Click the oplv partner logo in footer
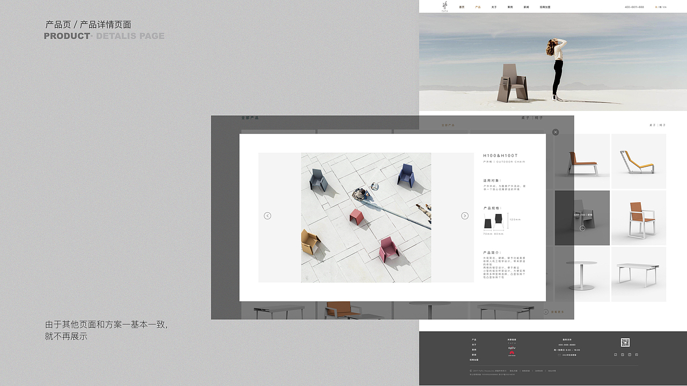The width and height of the screenshot is (687, 386). point(511,347)
